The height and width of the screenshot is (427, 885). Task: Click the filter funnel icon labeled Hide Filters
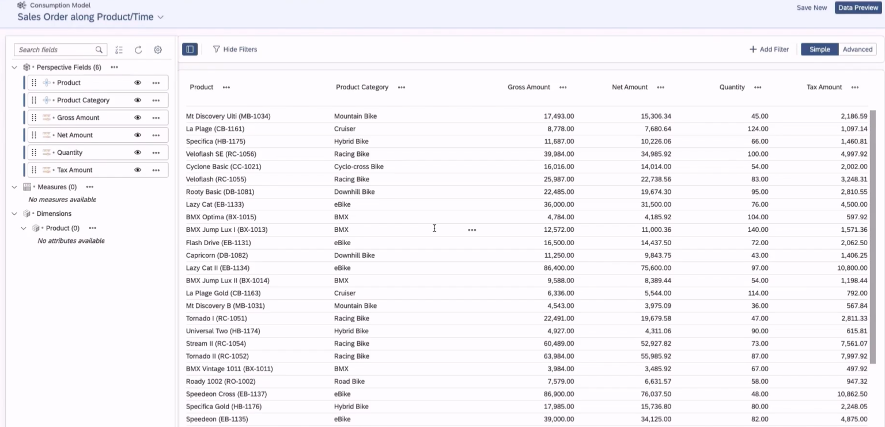coord(217,49)
